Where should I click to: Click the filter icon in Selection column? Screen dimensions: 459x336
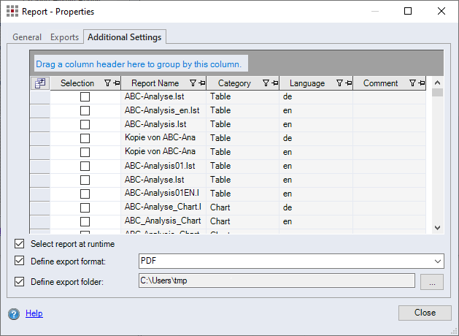point(108,83)
